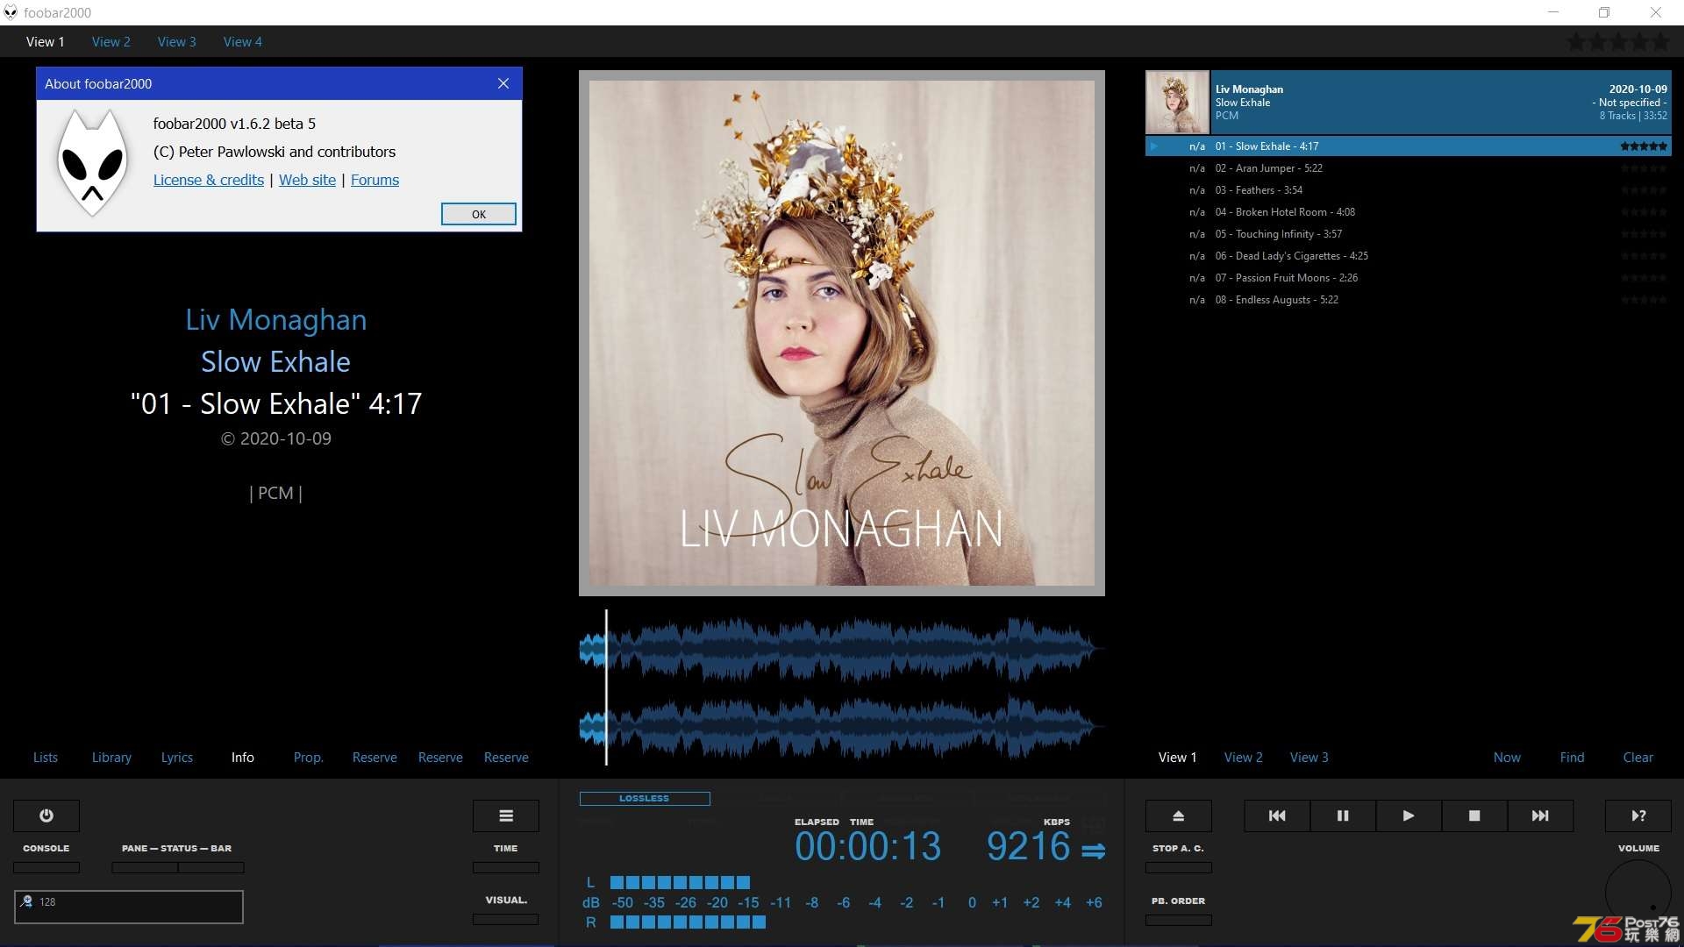Viewport: 1684px width, 947px height.
Task: Toggle the TIME indicator bar
Action: [x=506, y=867]
